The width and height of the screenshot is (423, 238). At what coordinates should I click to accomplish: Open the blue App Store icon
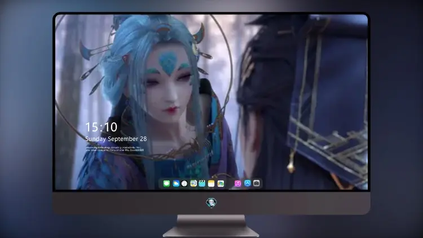248,183
